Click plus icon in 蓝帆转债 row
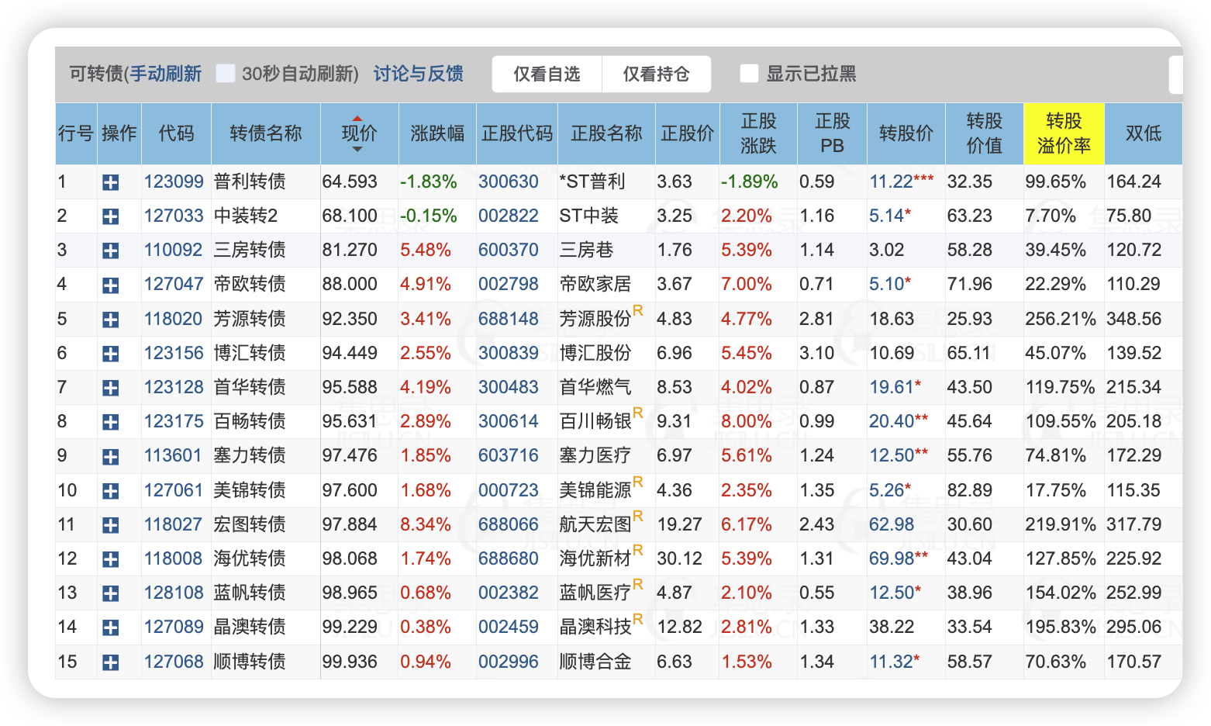Screen dimensions: 1211x726 click(x=111, y=593)
